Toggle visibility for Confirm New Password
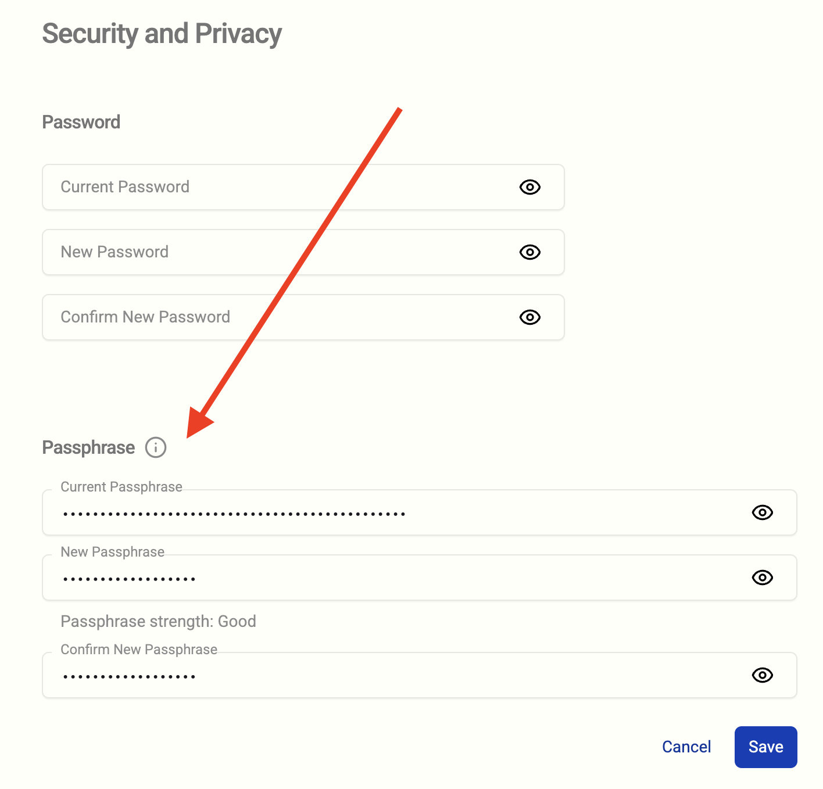 coord(529,317)
